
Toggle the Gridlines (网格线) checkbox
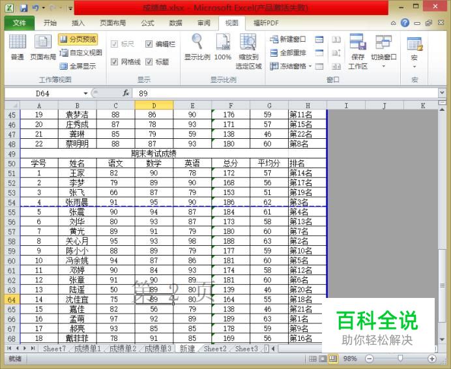pyautogui.click(x=114, y=61)
